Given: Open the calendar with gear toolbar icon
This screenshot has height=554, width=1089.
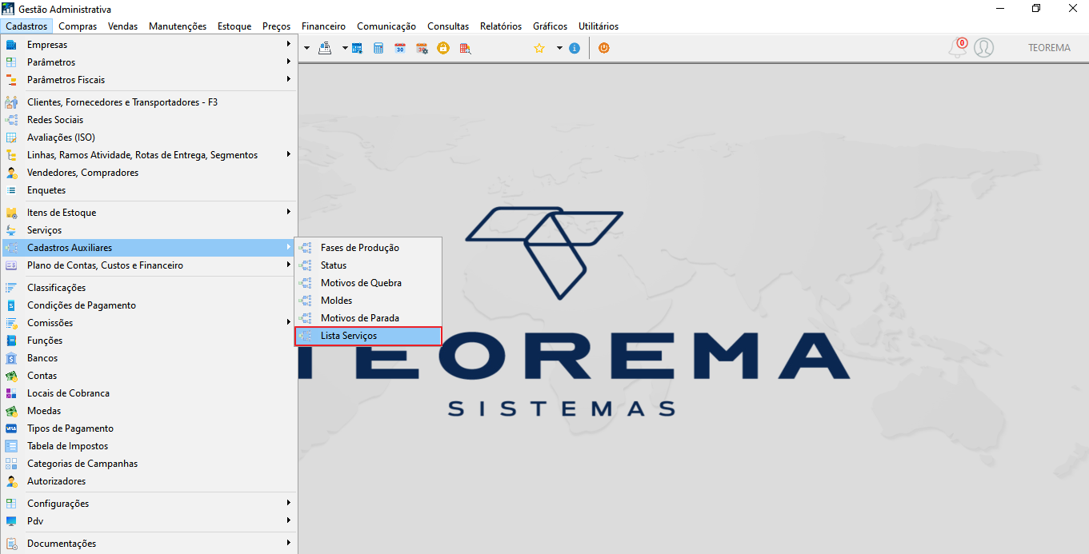Looking at the screenshot, I should coord(422,48).
